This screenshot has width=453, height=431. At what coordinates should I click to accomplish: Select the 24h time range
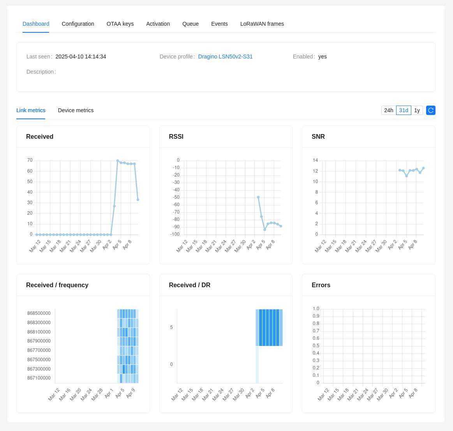(389, 110)
